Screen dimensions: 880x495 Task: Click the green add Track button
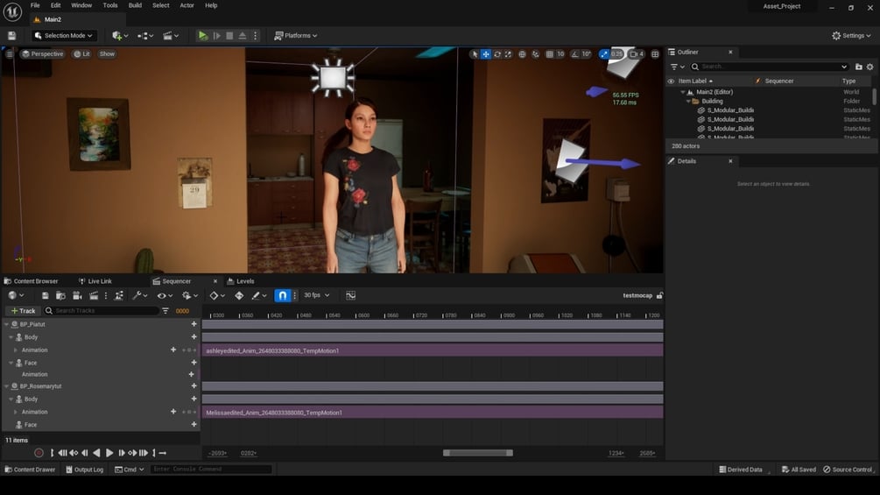(23, 310)
